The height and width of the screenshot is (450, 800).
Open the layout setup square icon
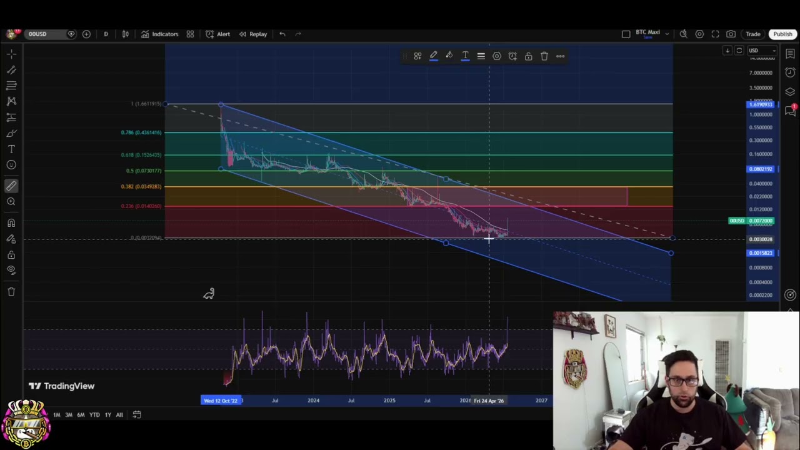point(626,34)
